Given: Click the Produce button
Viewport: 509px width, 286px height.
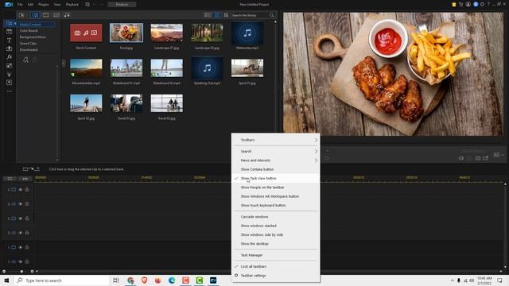Looking at the screenshot, I should (x=122, y=5).
